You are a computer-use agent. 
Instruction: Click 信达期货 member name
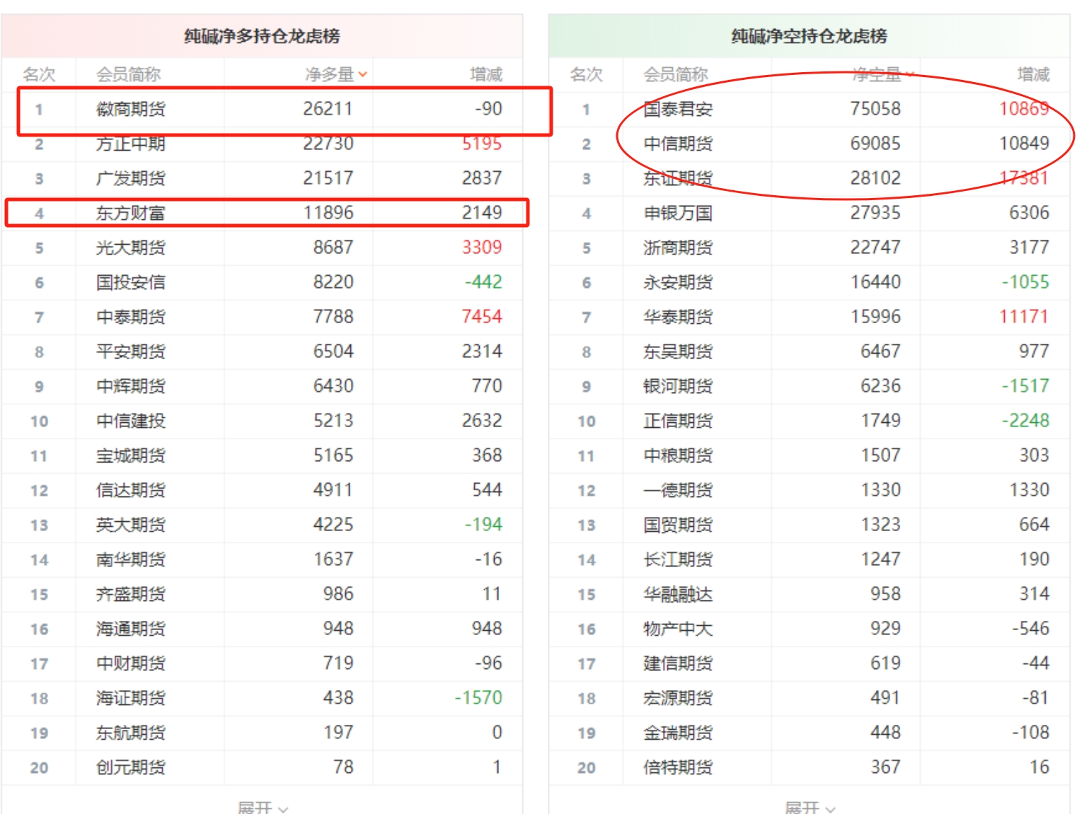coord(131,490)
